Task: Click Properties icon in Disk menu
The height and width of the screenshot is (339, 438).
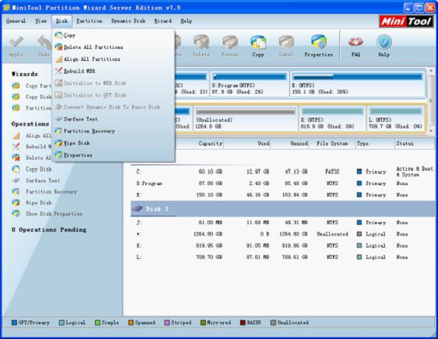Action: coord(58,155)
